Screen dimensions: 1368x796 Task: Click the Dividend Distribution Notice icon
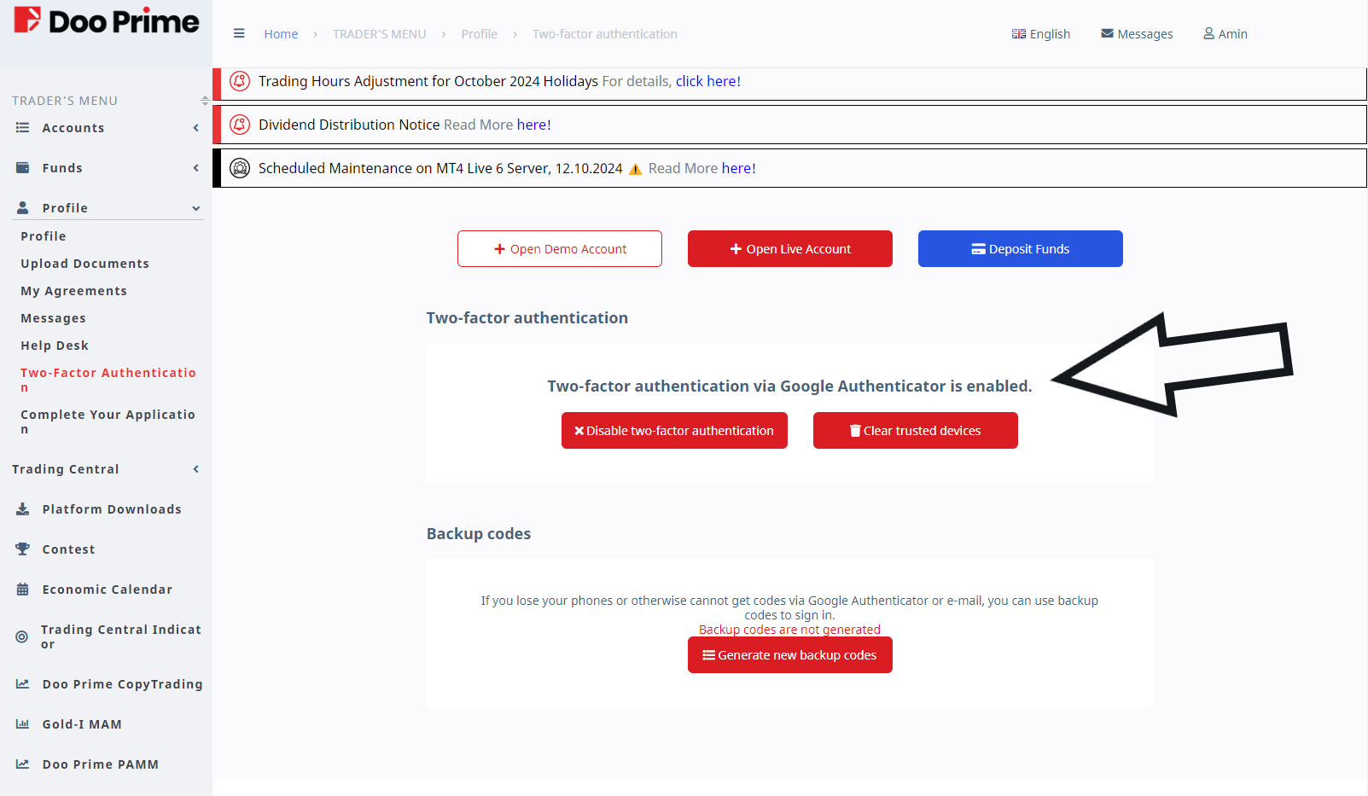click(x=241, y=125)
